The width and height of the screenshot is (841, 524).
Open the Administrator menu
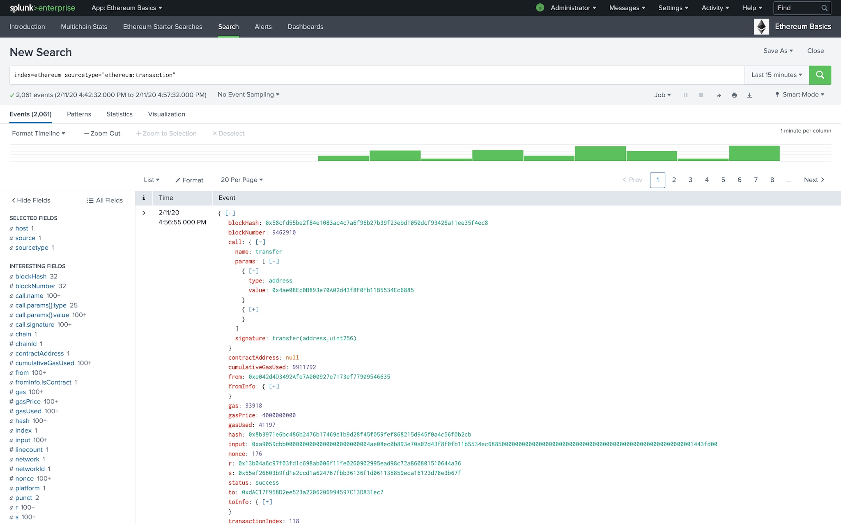pyautogui.click(x=573, y=8)
